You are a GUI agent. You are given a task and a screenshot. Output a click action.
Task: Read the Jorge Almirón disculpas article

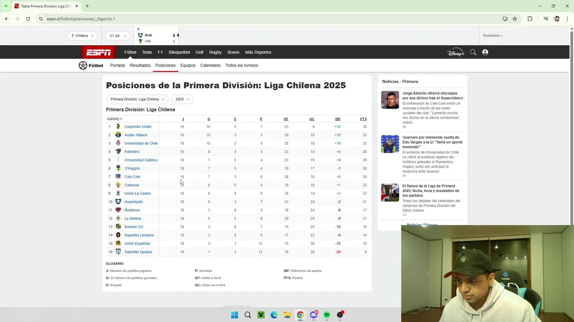433,96
